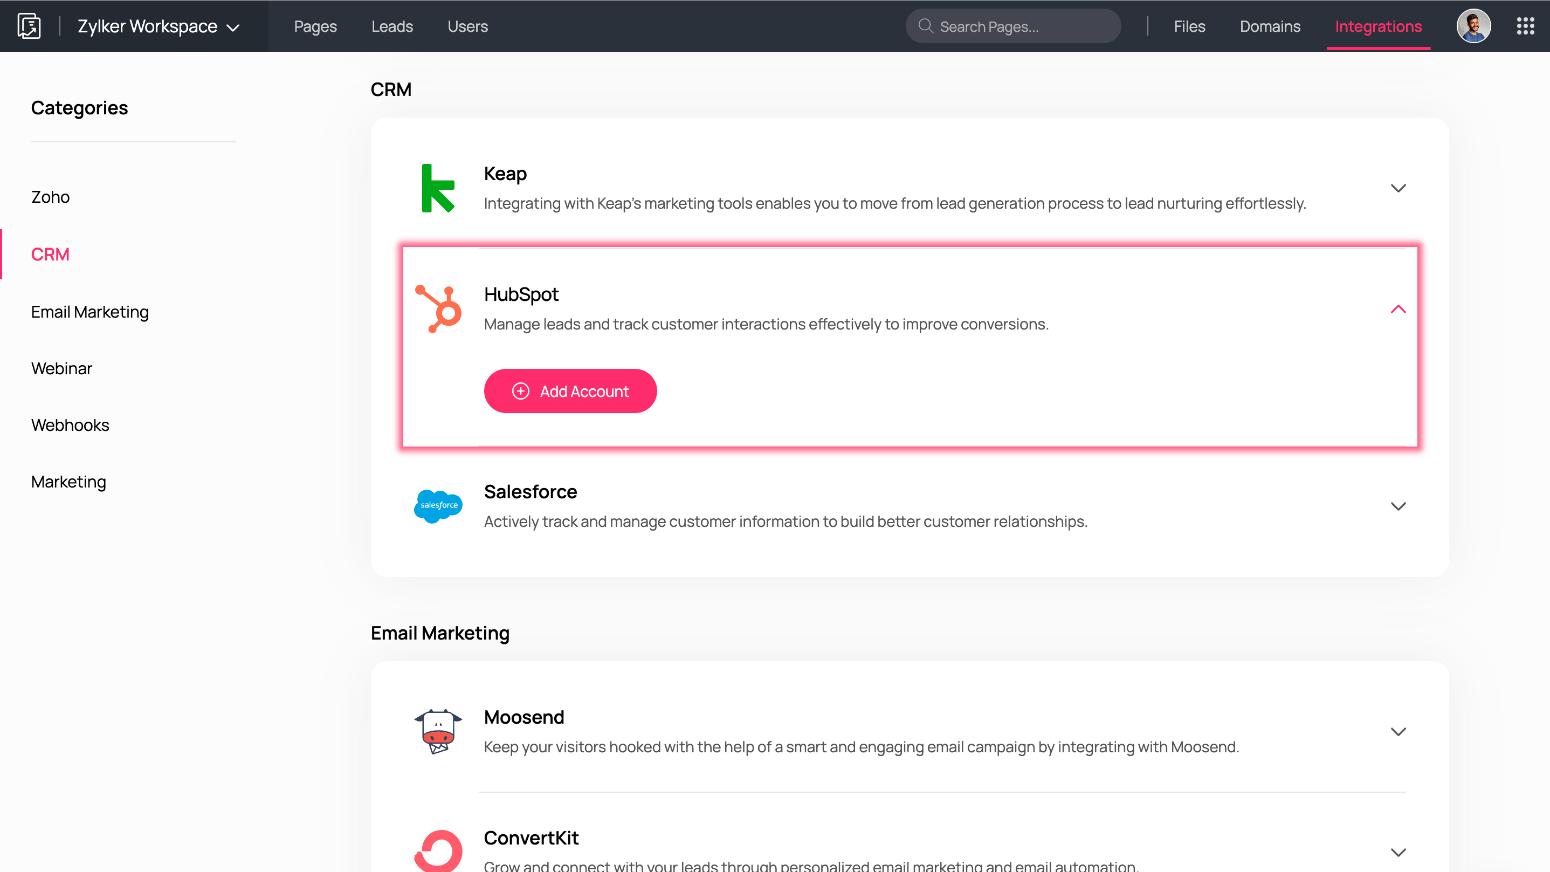Click the Keap description text
The height and width of the screenshot is (872, 1550).
click(x=895, y=203)
